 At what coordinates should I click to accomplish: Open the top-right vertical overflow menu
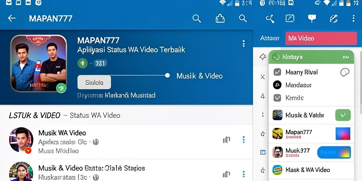(x=354, y=18)
